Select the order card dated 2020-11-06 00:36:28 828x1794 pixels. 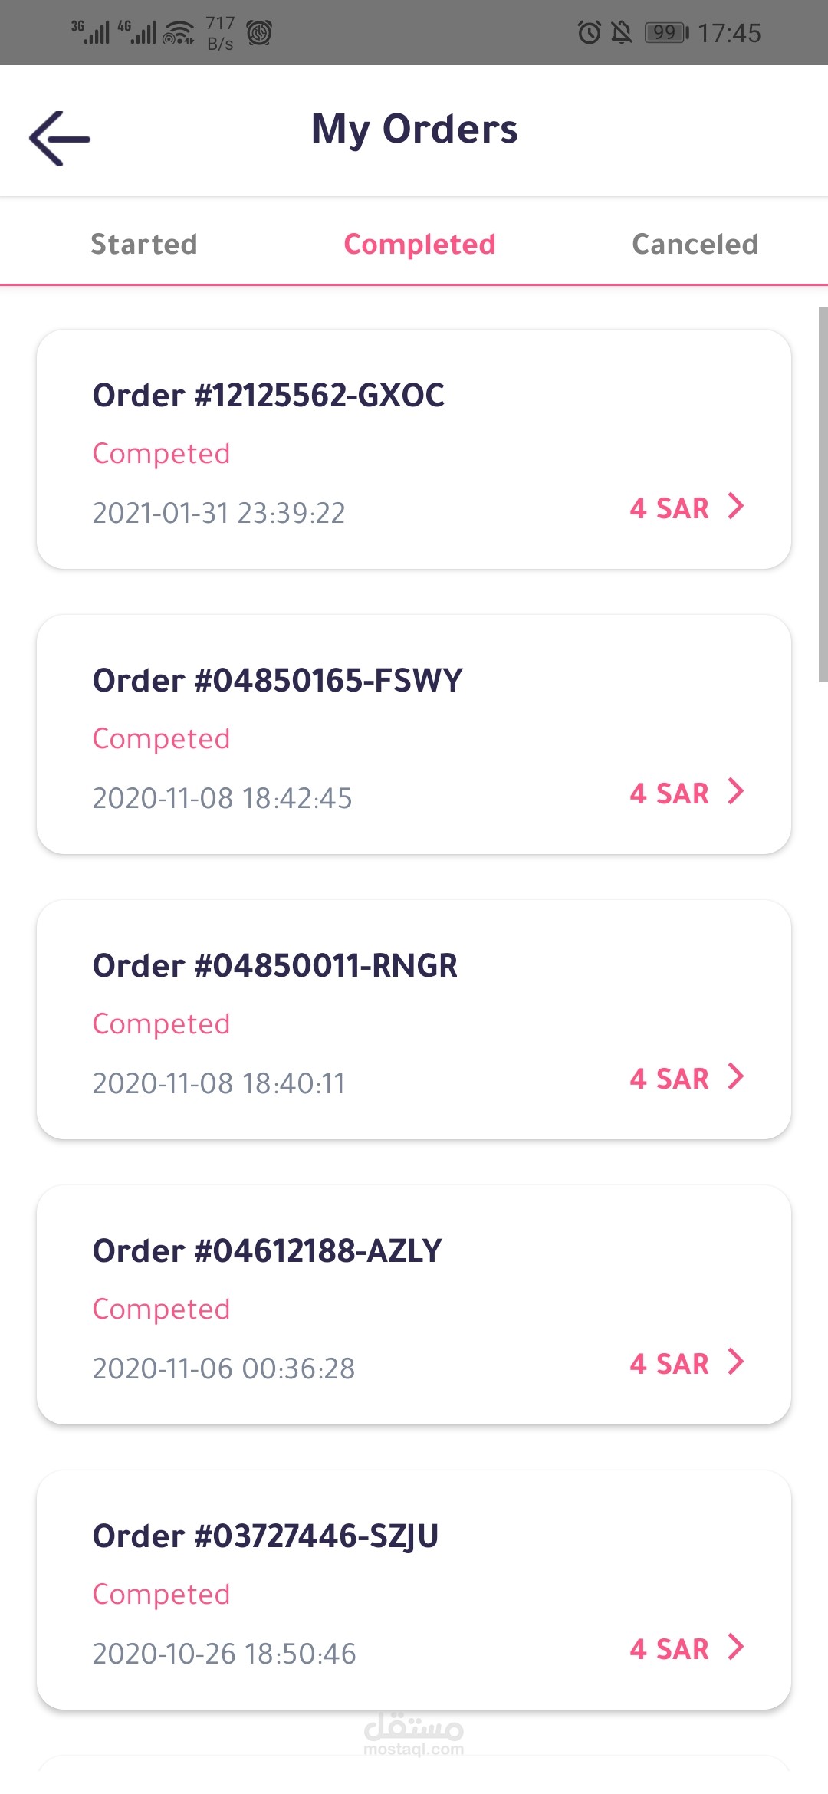tap(414, 1305)
